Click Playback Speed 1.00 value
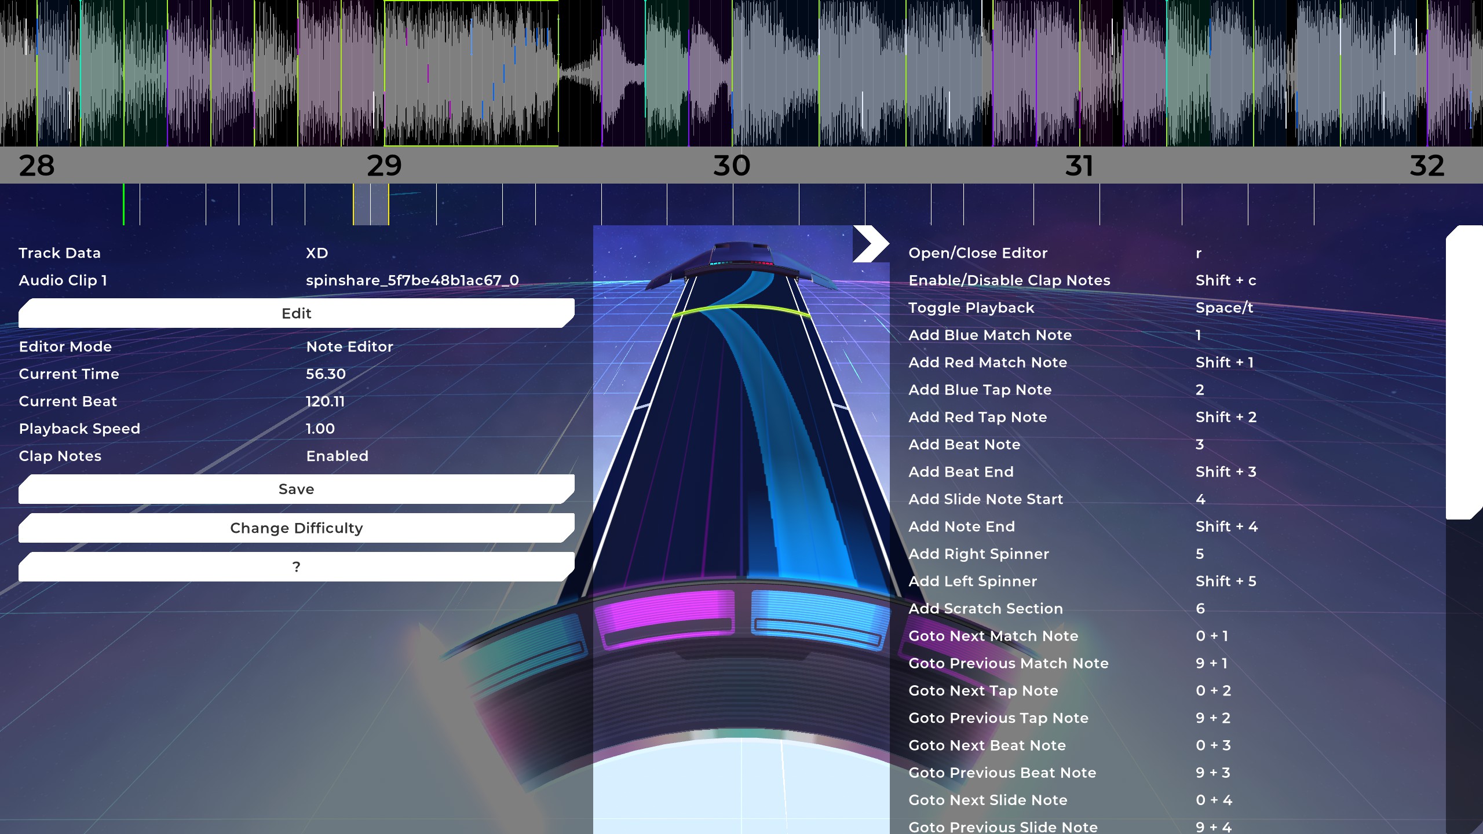This screenshot has height=834, width=1483. click(320, 429)
